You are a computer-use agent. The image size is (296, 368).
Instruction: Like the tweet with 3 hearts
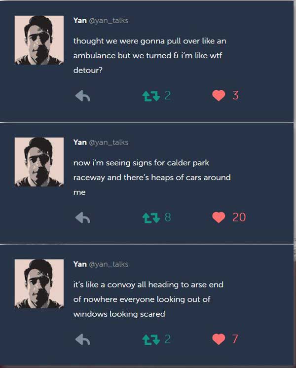click(x=219, y=96)
